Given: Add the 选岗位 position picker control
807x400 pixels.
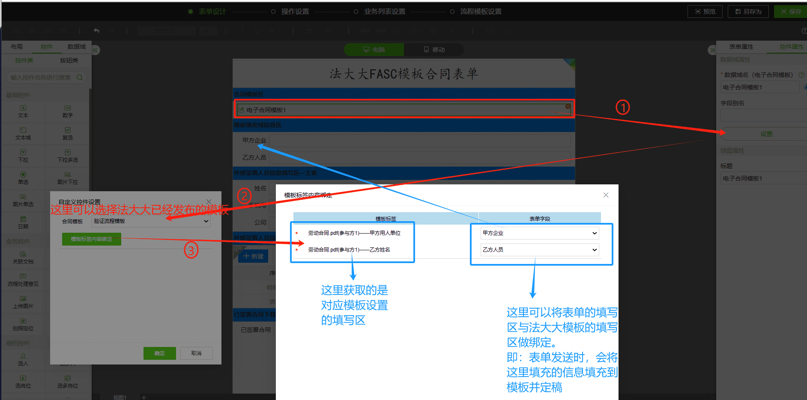Looking at the screenshot, I should [x=23, y=382].
